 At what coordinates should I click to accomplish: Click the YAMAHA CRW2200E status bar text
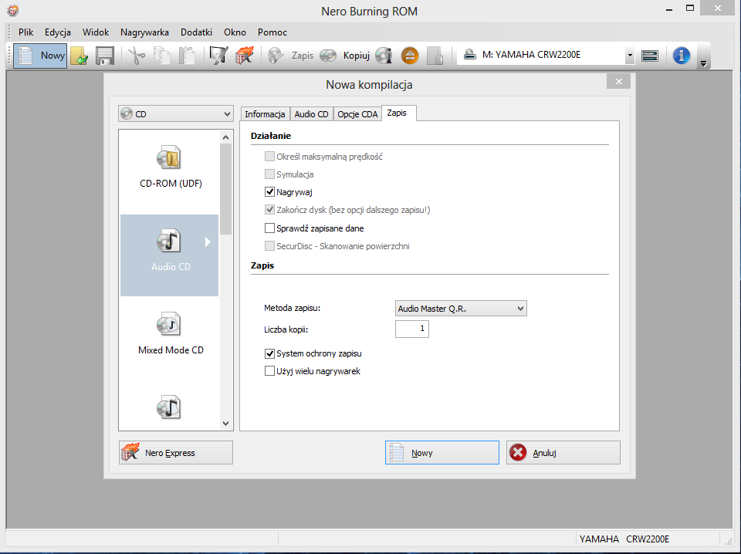click(624, 539)
